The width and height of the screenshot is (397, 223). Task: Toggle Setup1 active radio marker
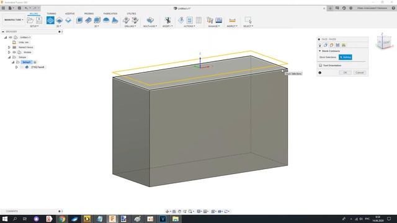35,62
